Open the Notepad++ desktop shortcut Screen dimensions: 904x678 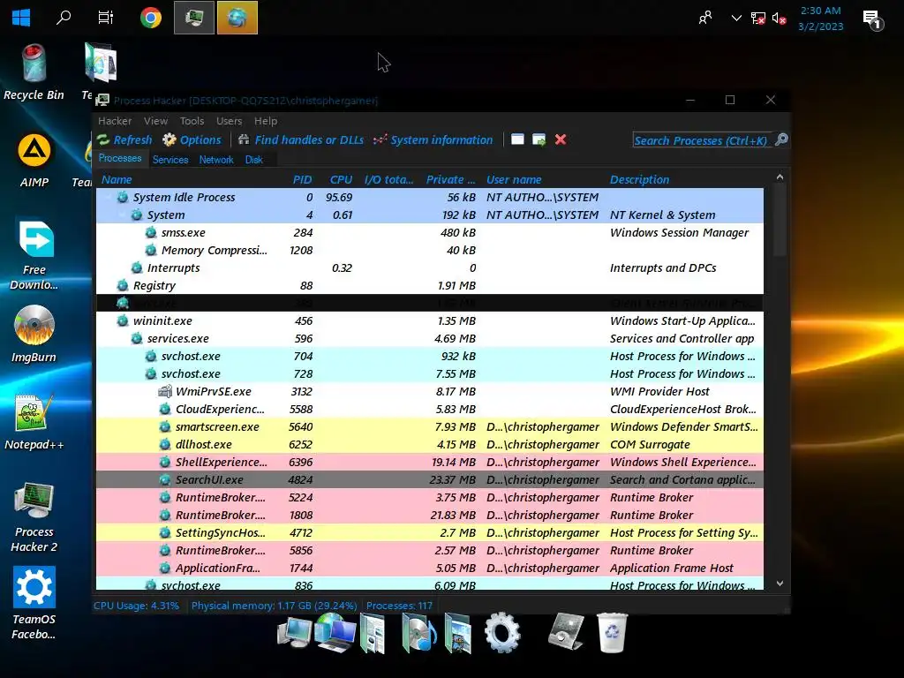click(34, 422)
